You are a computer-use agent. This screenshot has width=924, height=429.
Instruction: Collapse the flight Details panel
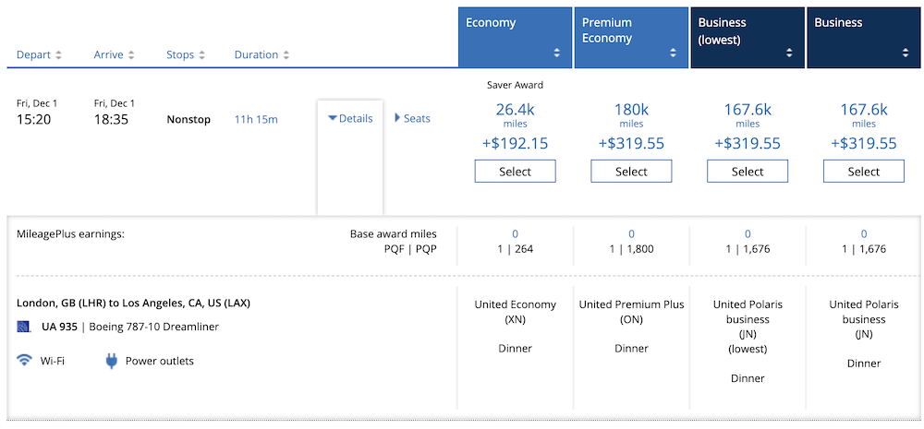click(350, 118)
